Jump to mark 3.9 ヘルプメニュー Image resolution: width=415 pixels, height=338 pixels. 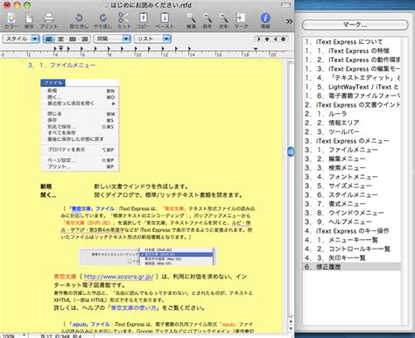pyautogui.click(x=352, y=222)
